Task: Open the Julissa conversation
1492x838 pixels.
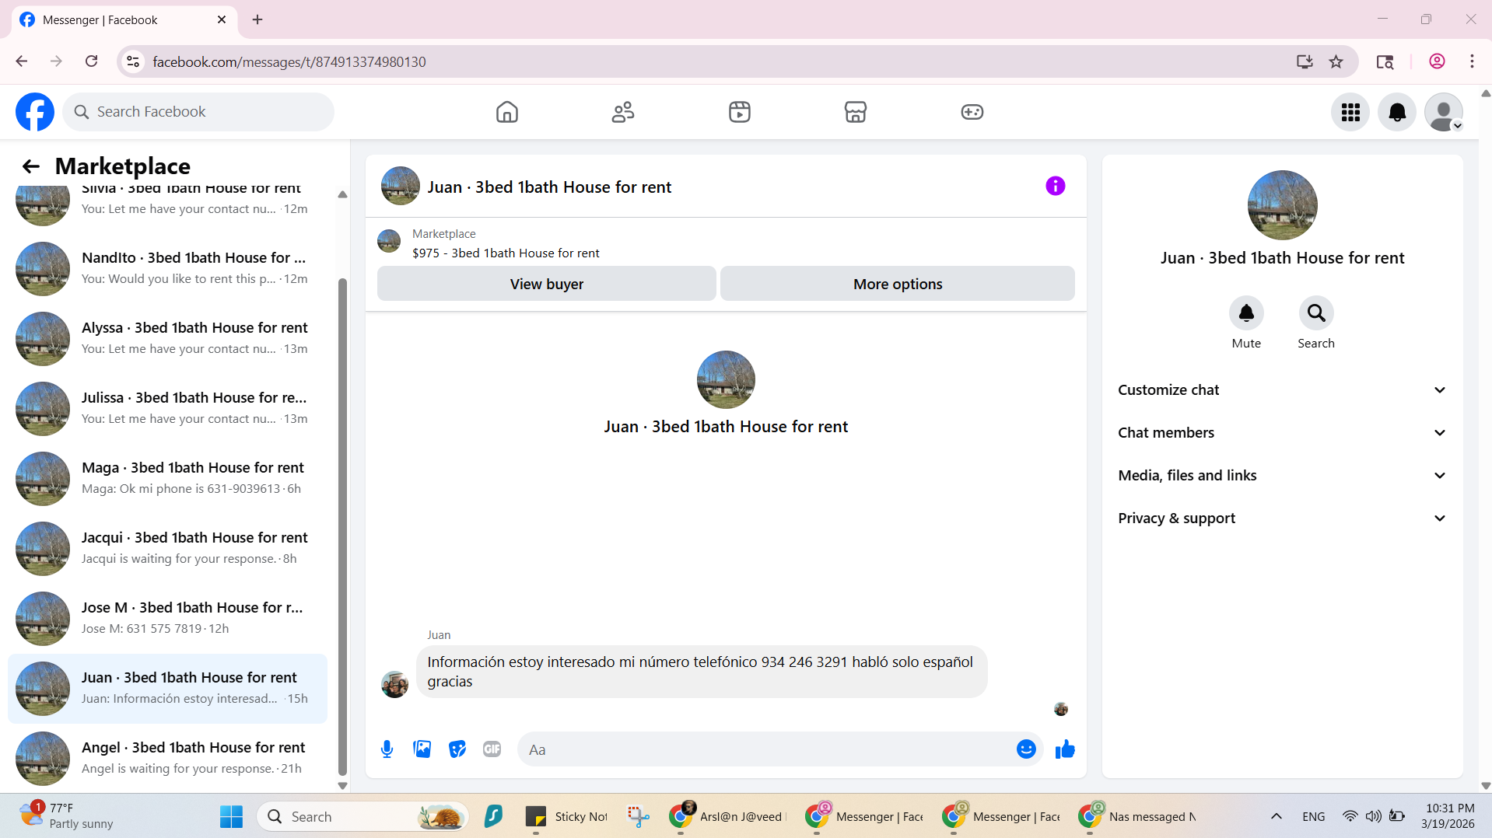Action: [x=167, y=408]
